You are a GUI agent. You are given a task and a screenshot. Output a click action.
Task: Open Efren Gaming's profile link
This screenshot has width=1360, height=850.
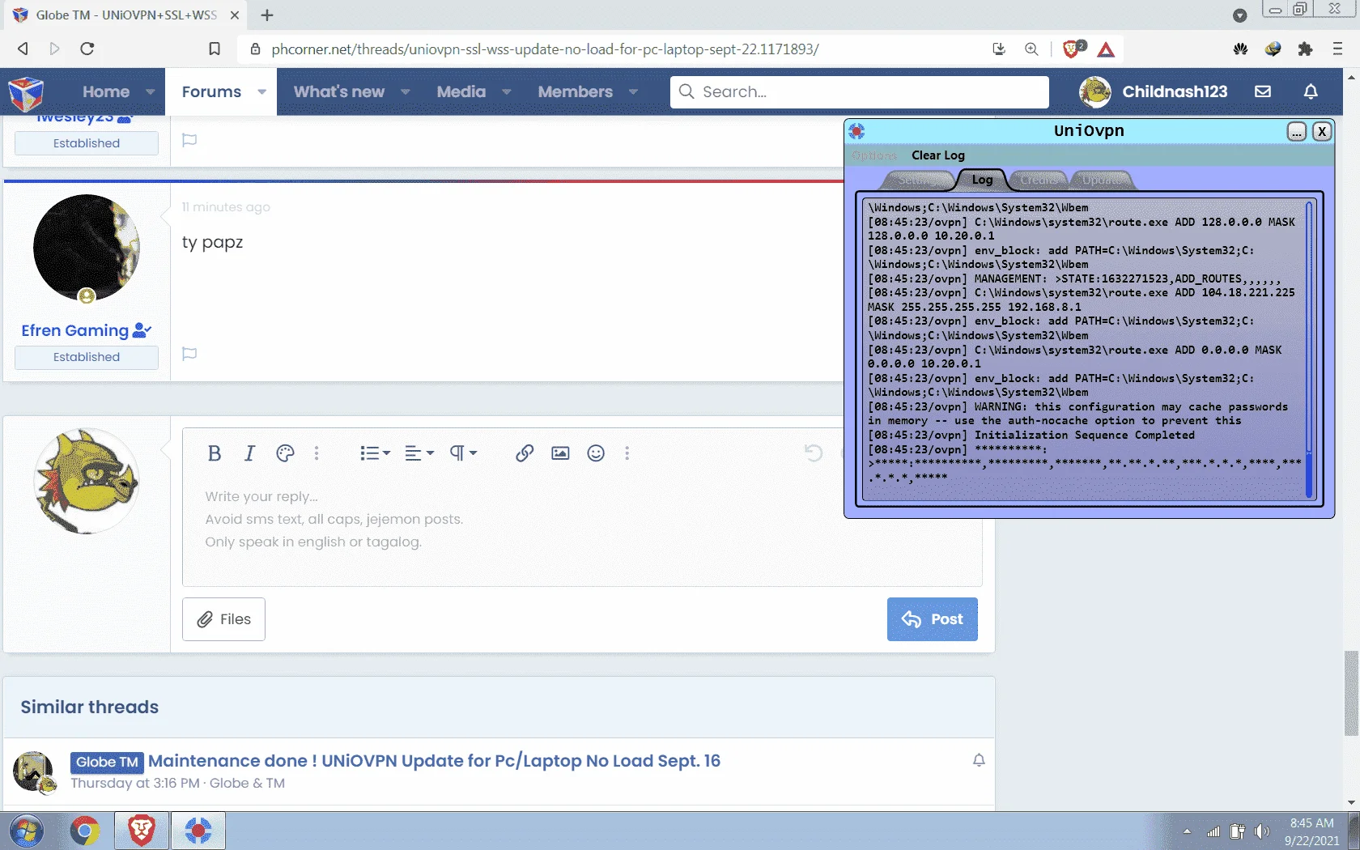74,330
